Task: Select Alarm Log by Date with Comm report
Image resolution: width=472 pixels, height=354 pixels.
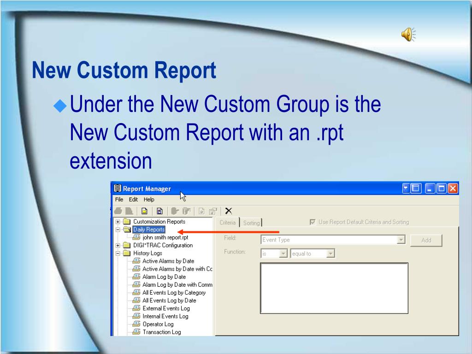Action: (x=177, y=284)
